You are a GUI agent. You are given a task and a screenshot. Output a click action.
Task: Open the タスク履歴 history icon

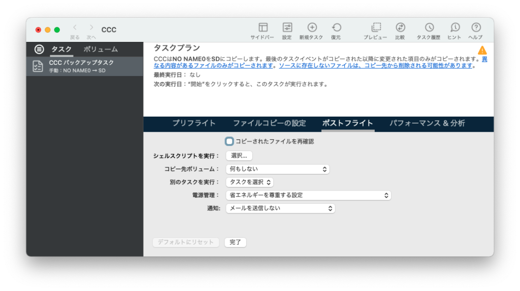coord(429,27)
